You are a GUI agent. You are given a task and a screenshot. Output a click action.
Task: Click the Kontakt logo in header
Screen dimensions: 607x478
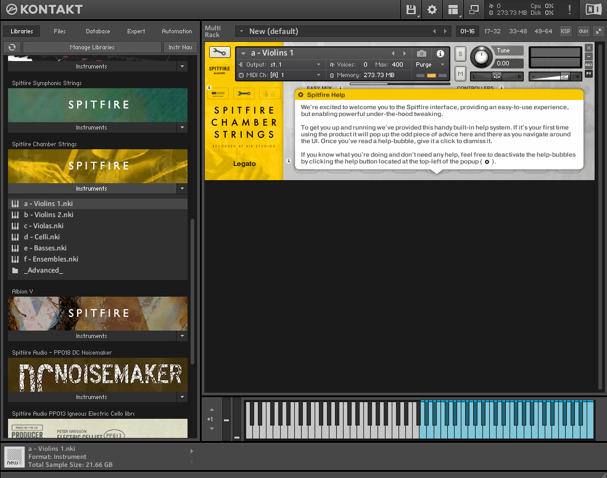click(44, 9)
